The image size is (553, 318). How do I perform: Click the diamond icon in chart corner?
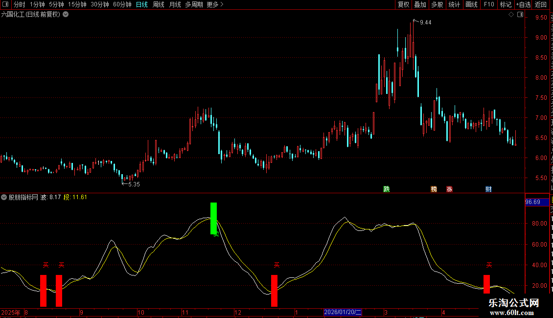(511, 15)
